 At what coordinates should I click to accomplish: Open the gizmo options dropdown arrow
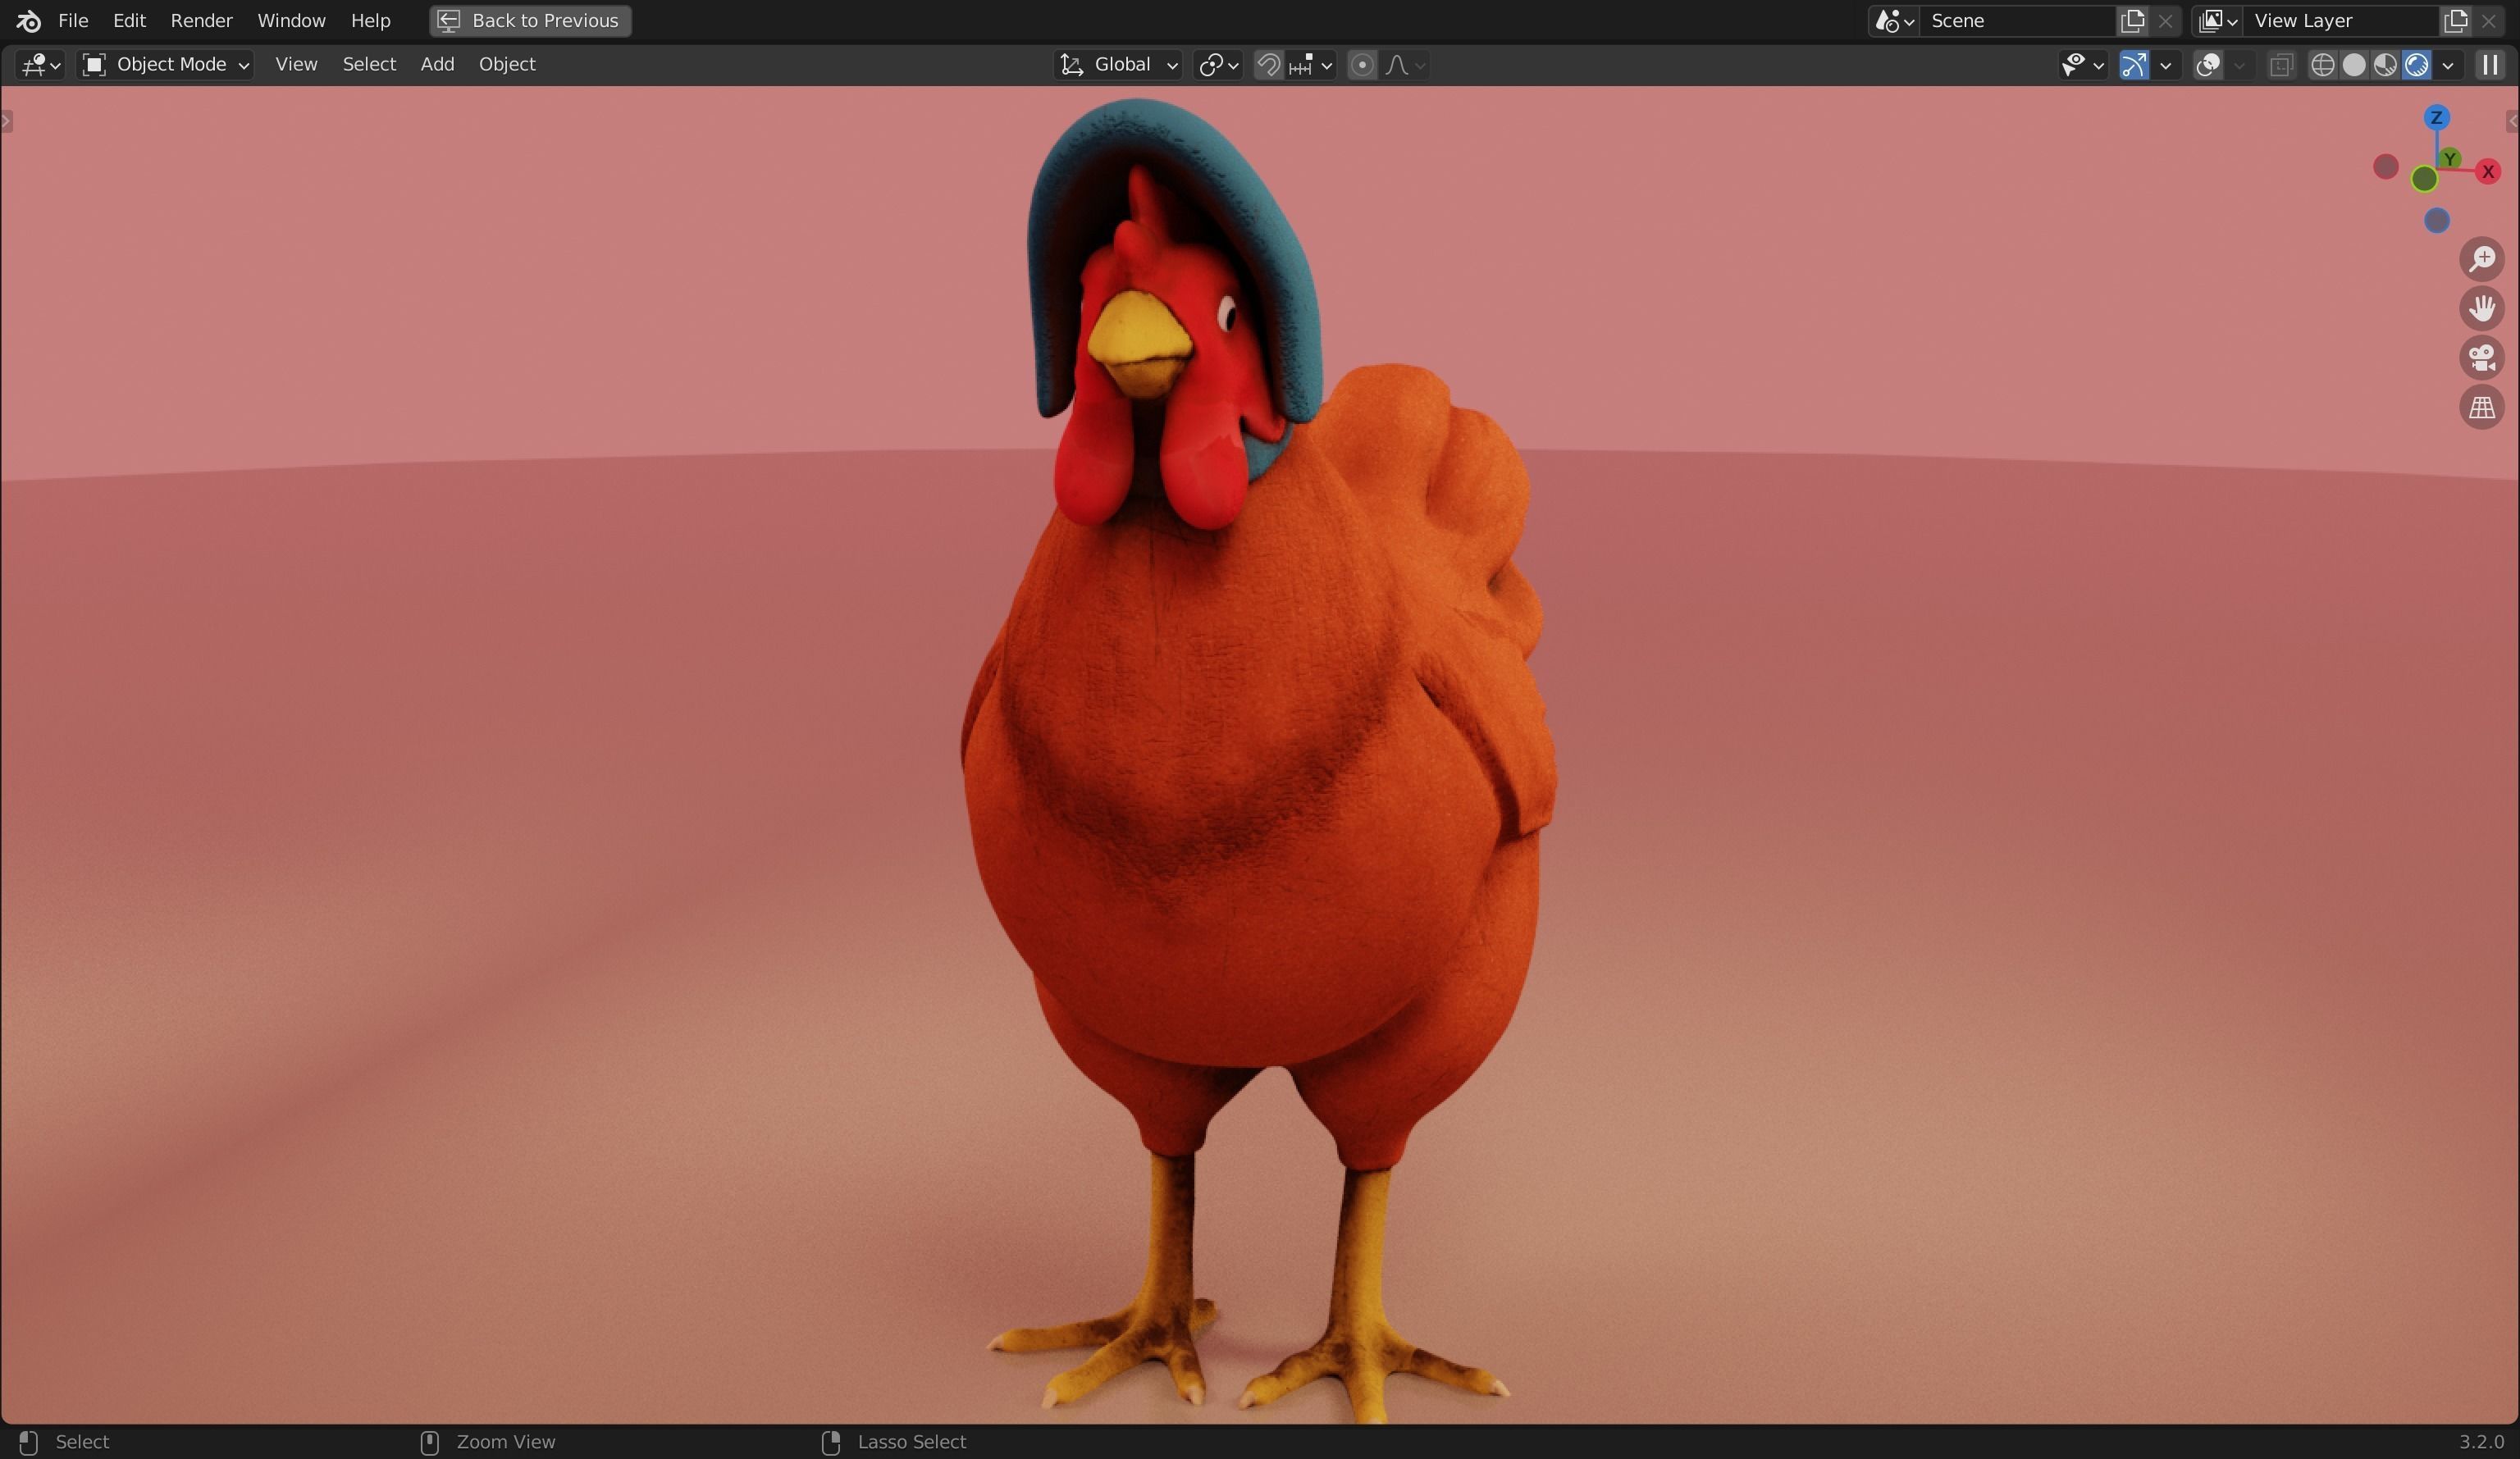tap(2166, 65)
